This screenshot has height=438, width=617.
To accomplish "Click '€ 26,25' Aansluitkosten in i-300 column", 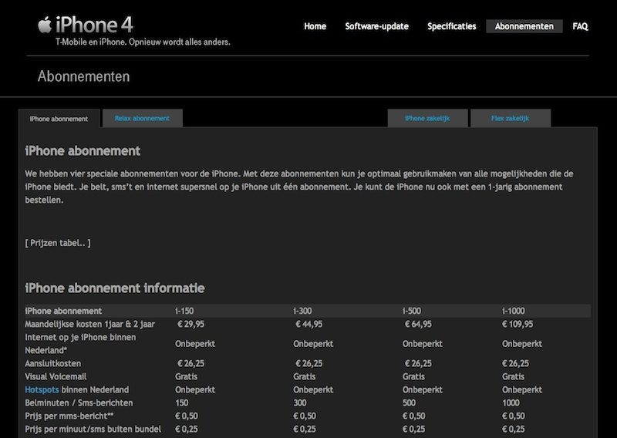I will (309, 363).
